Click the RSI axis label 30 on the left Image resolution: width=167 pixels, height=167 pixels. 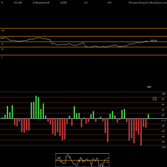(x=2, y=49)
